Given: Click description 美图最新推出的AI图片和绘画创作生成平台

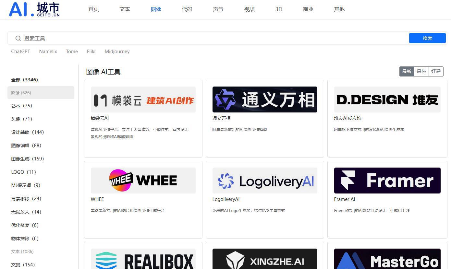Looking at the screenshot, I should tap(128, 211).
